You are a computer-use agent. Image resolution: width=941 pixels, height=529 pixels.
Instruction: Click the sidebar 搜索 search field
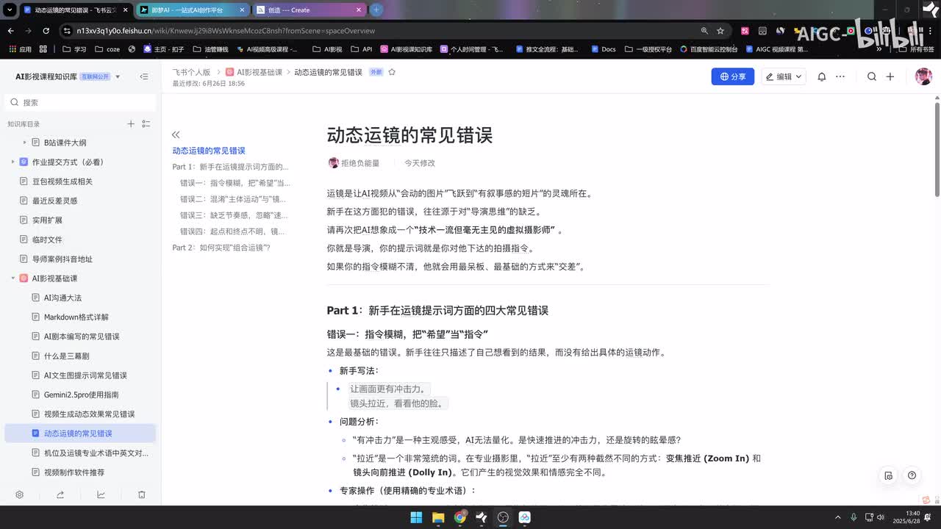coord(80,102)
